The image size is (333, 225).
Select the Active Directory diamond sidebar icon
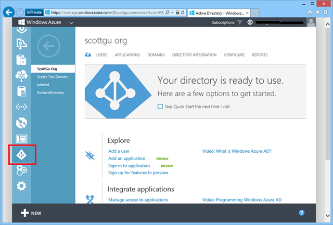pos(22,155)
